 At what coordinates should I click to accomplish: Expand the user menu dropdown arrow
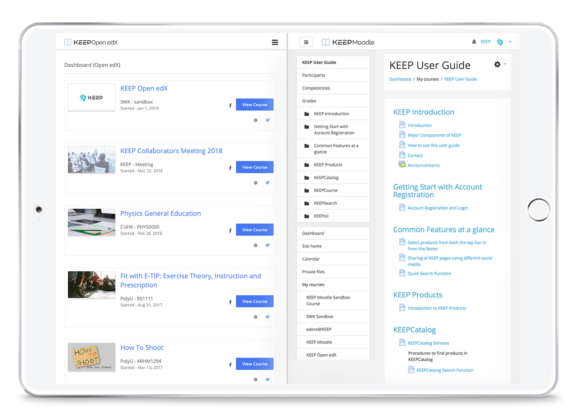[x=510, y=42]
